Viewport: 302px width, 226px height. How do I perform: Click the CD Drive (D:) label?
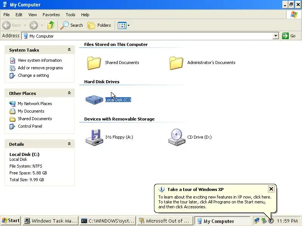199,137
